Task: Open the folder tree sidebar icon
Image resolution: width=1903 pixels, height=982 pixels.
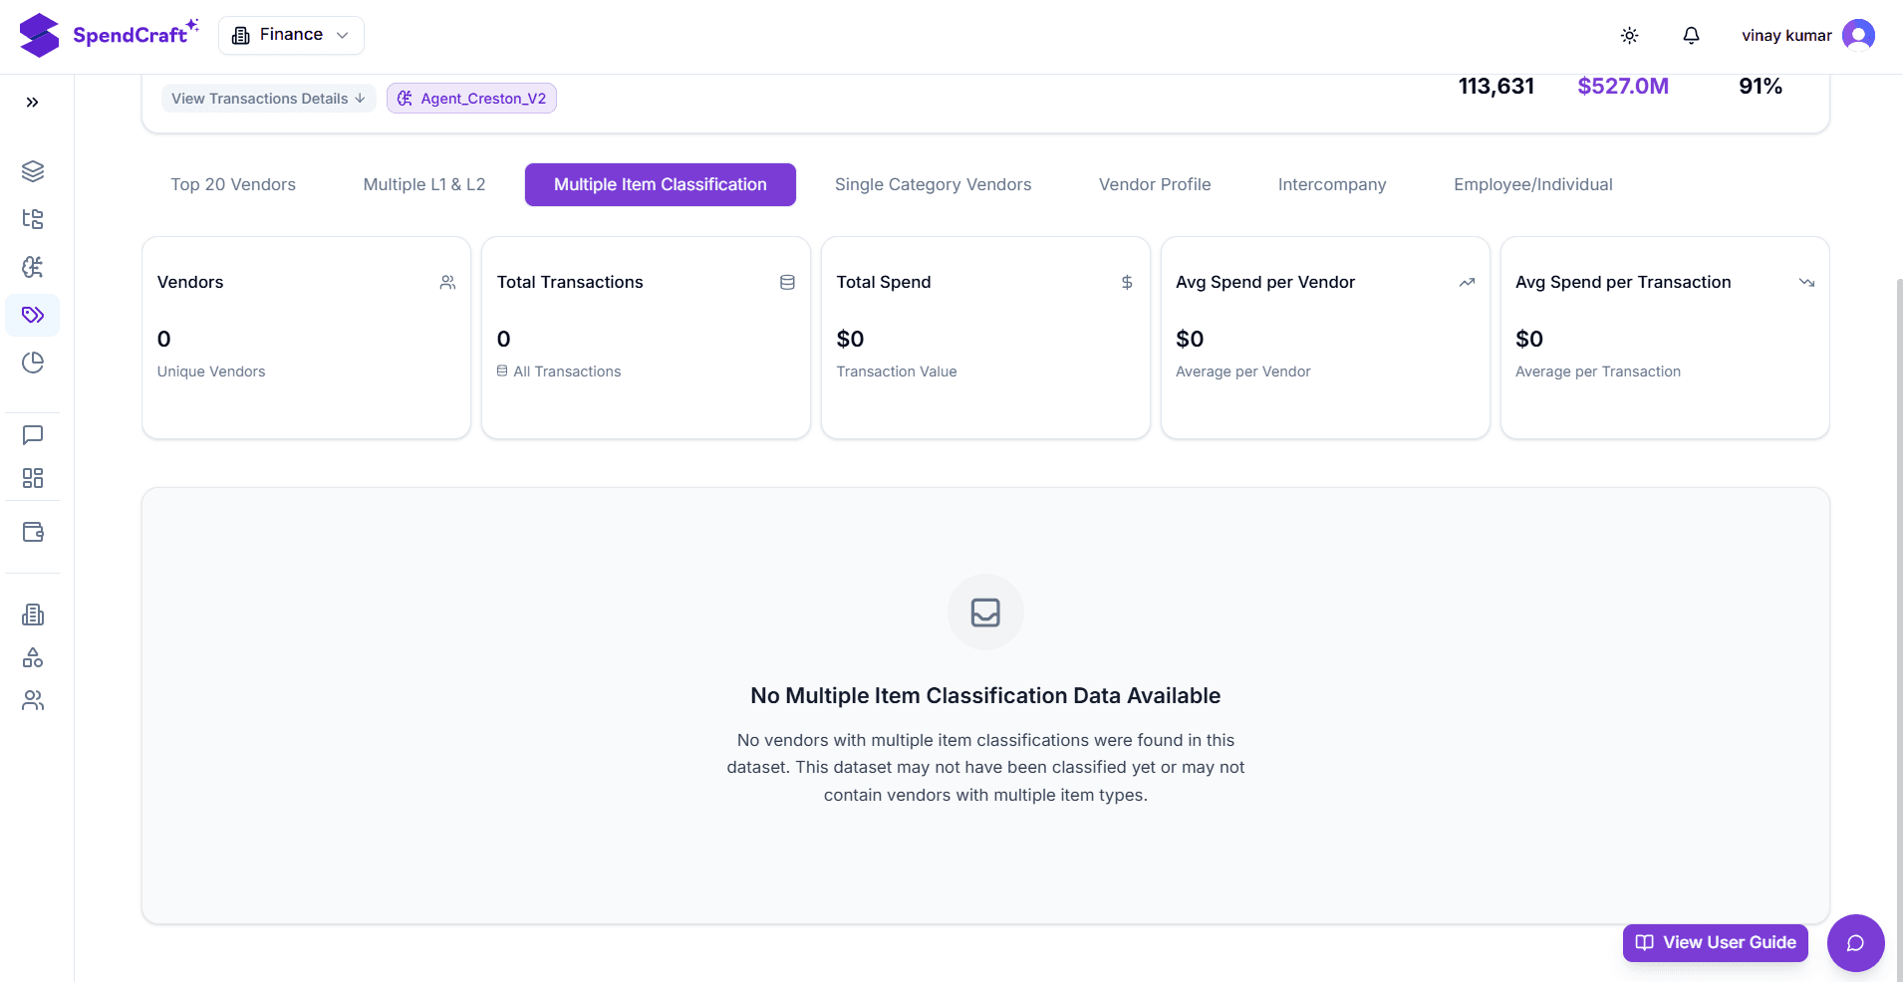Action: pyautogui.click(x=33, y=219)
